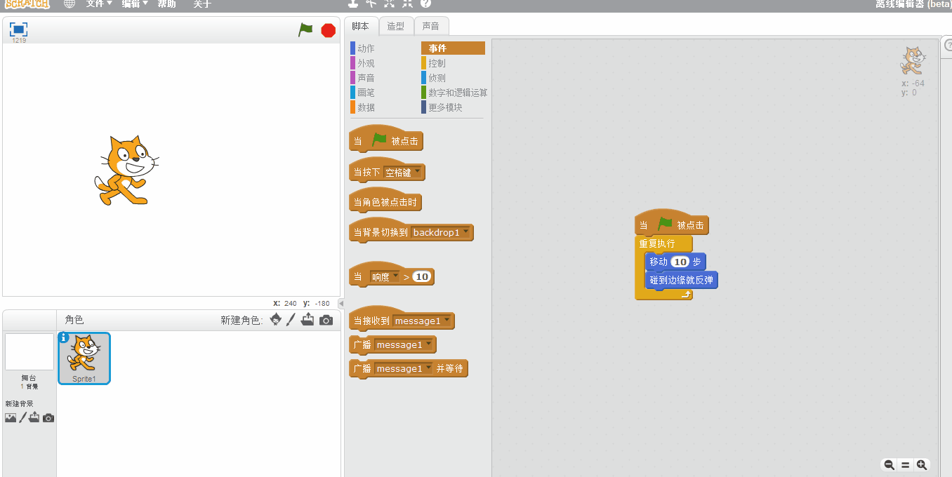Zoom in the scripts area
The image size is (952, 477).
(x=922, y=465)
